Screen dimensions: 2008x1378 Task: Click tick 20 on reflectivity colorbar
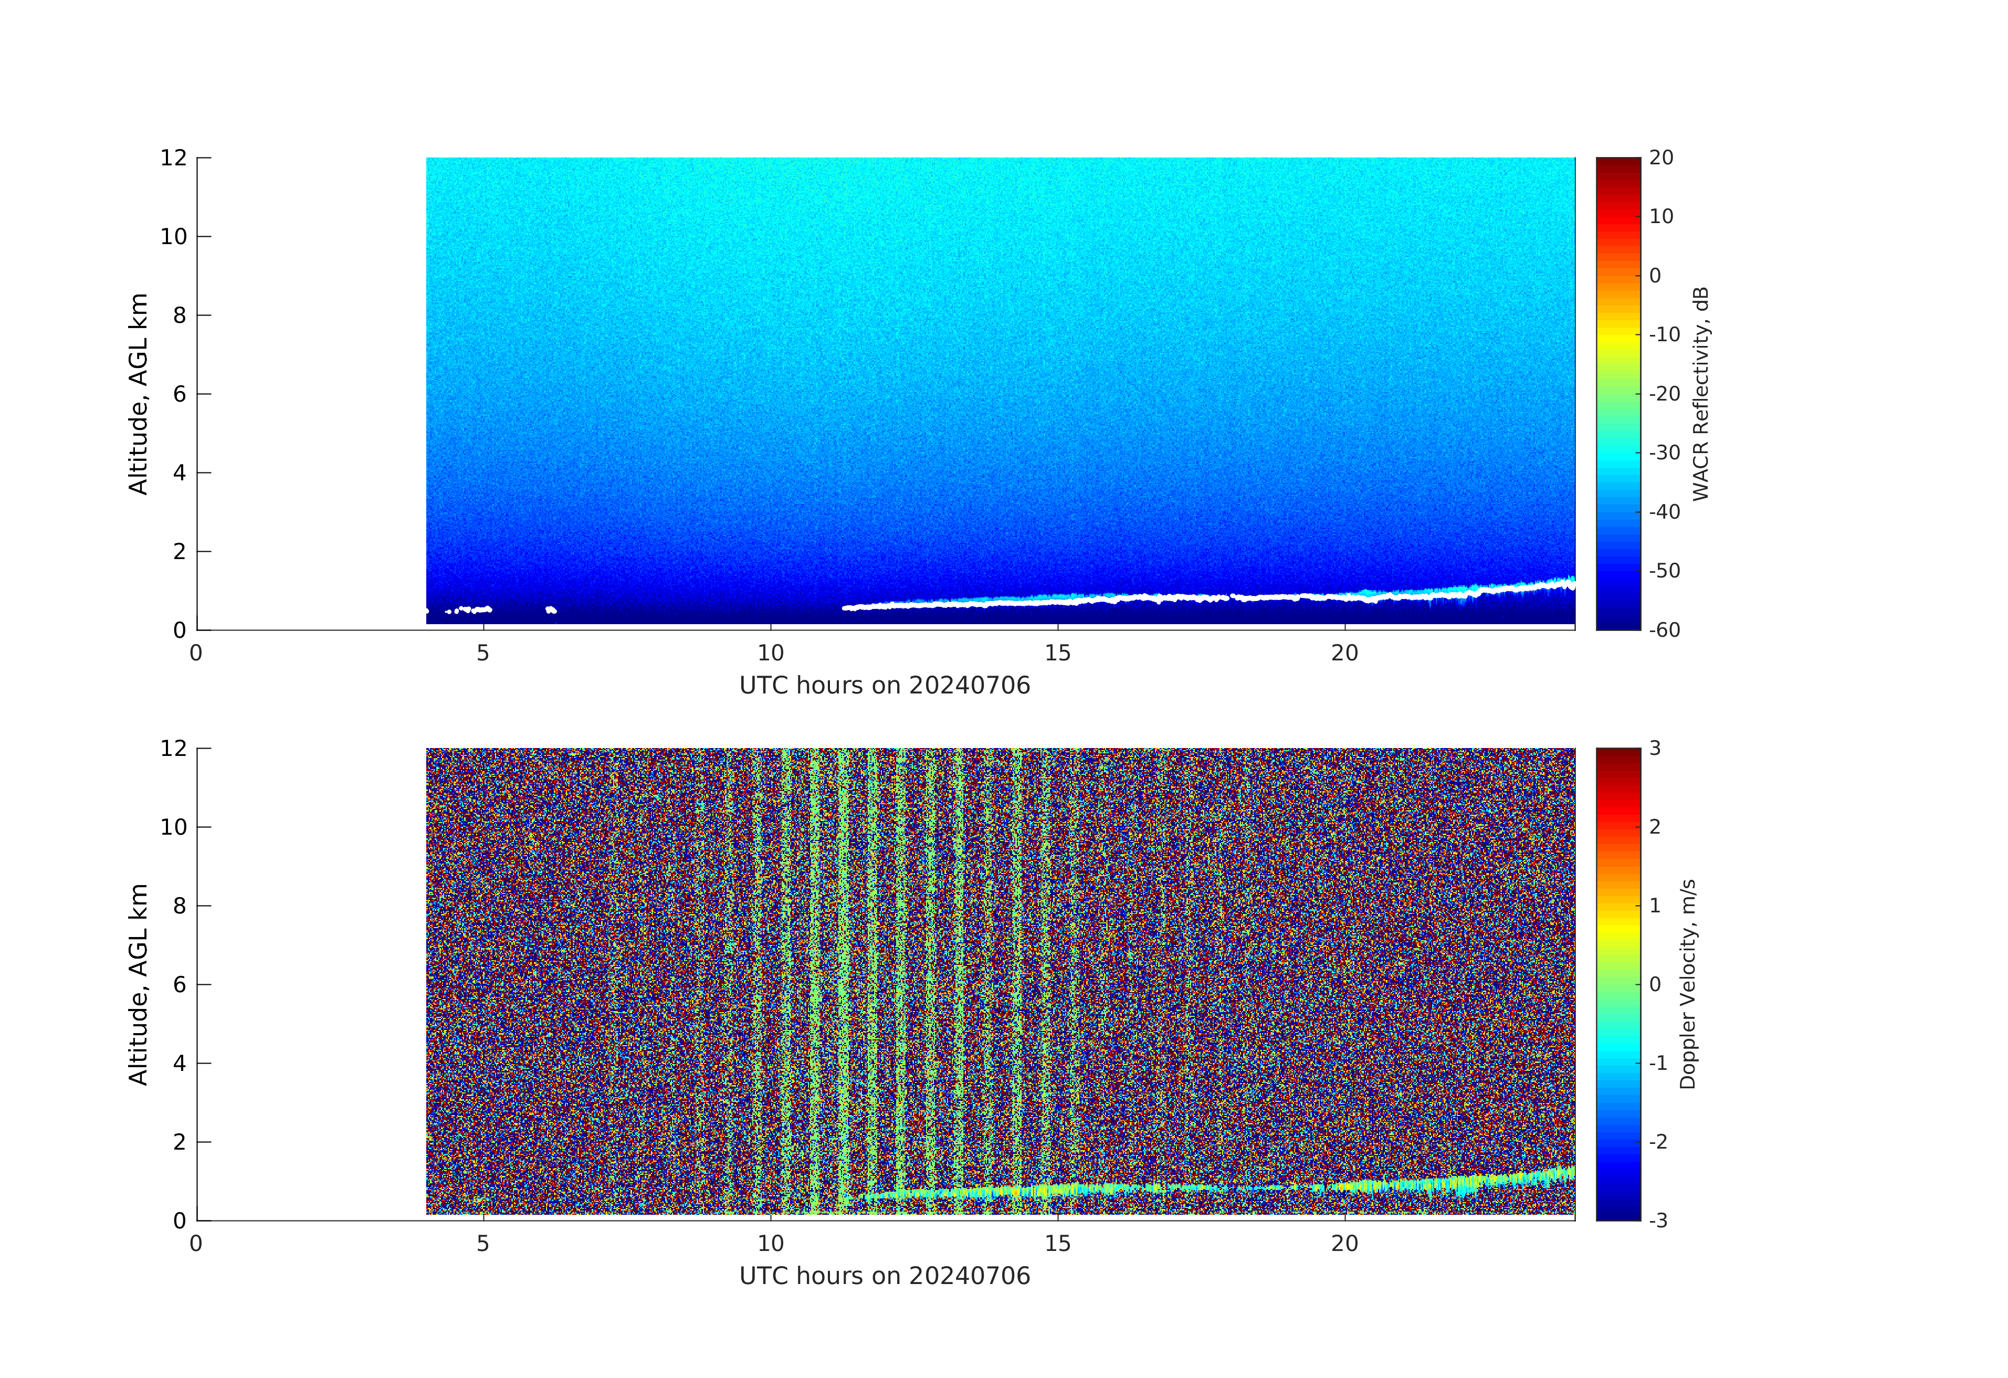pos(1660,158)
